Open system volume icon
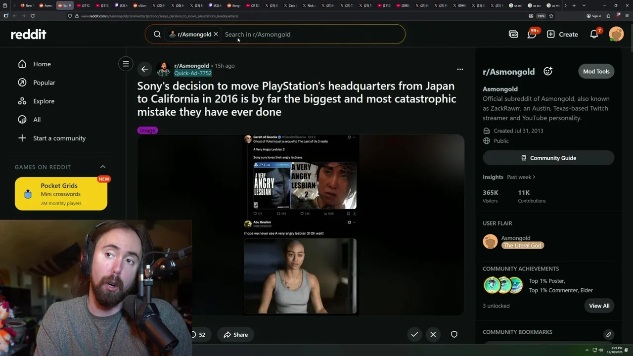Screen dimensions: 633x356 pyautogui.click(x=601, y=350)
